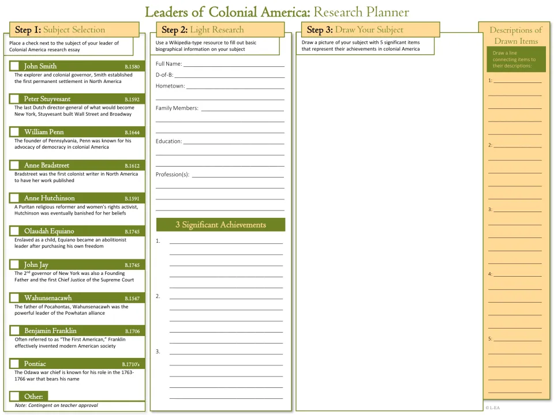Click the teacher approval note

pos(56,405)
